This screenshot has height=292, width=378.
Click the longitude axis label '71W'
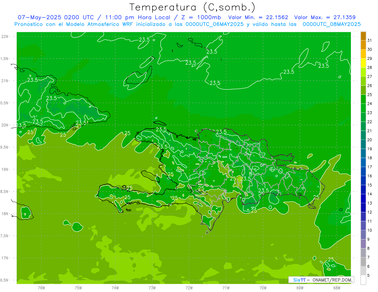[226, 288]
